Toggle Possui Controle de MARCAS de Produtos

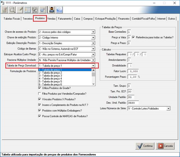(x=39, y=116)
